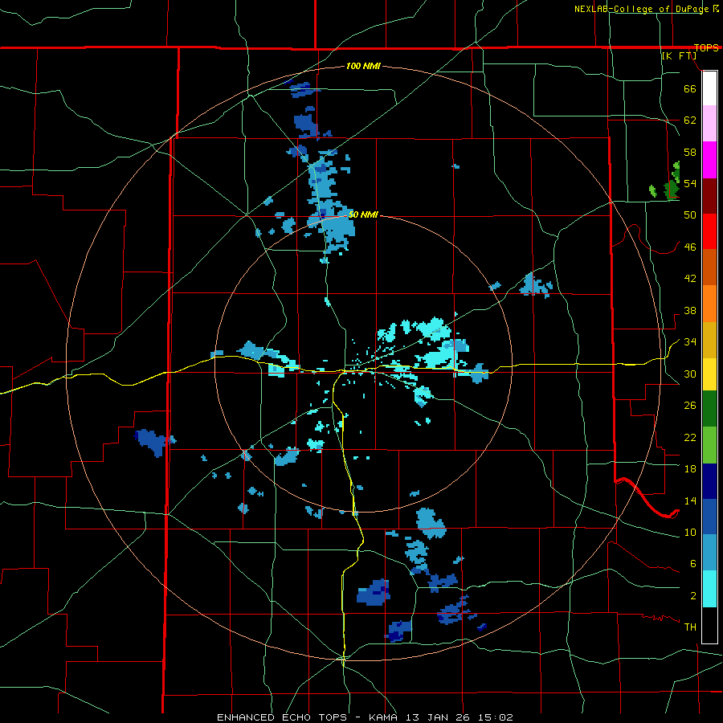Click the 38 legend value
Image resolution: width=723 pixels, height=723 pixels.
point(690,310)
